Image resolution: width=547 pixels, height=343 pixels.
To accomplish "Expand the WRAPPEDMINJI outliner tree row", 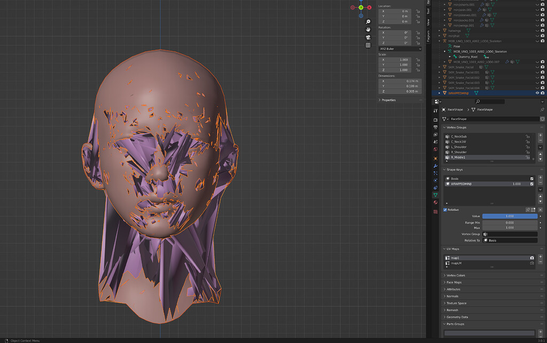I will coord(440,93).
